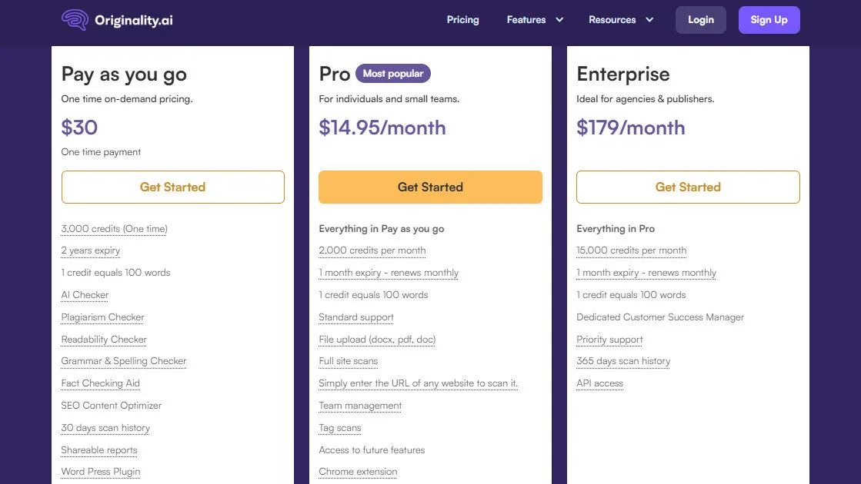Screen dimensions: 861x484
Task: Click Get Started under Pay as you go
Action: coord(172,187)
